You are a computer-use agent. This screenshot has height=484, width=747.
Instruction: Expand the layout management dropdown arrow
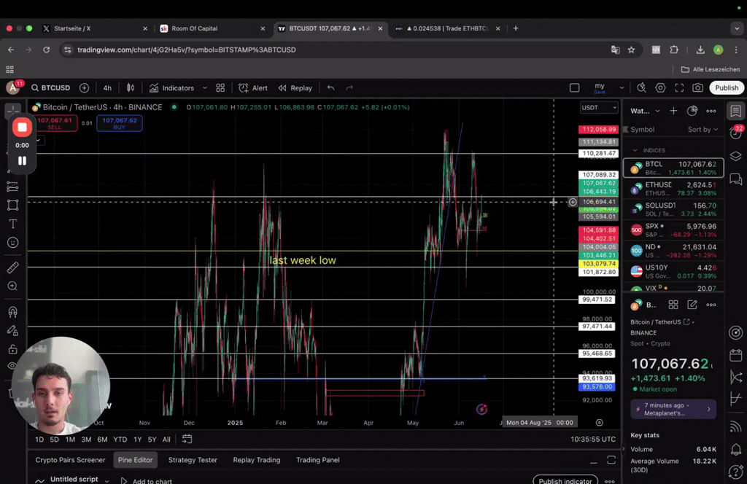622,88
